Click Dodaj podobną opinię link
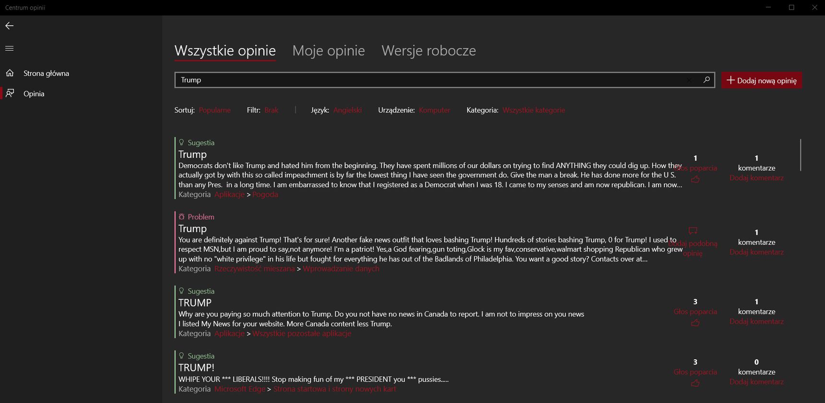The height and width of the screenshot is (403, 825). 693,248
